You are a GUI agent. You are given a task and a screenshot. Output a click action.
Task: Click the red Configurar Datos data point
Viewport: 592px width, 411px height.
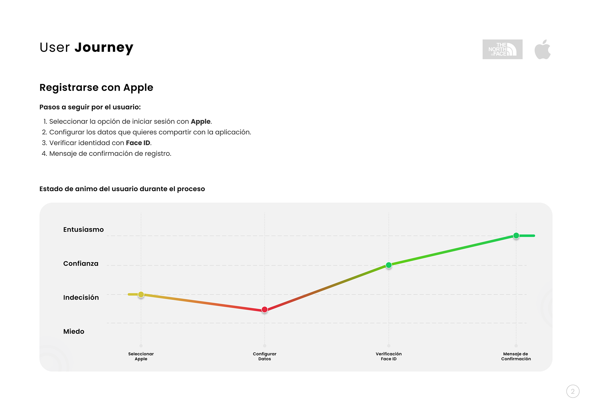click(x=265, y=310)
